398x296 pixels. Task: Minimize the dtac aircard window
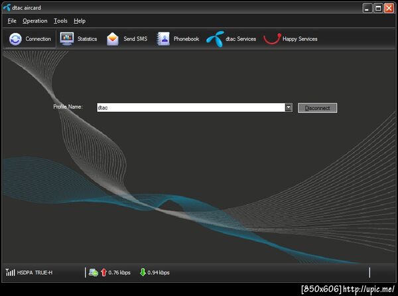367,9
